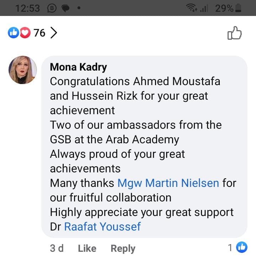This screenshot has height=261, width=256.
Task: Click the blue like reaction icon beside 76
Action: [x=12, y=33]
